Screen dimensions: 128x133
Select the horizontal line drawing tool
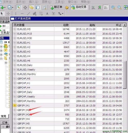point(22,14)
